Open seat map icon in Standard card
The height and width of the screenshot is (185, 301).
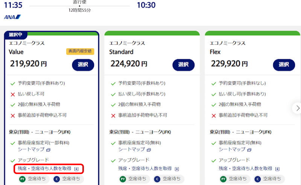point(149,150)
